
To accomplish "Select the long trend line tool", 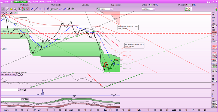I will point(36,9).
